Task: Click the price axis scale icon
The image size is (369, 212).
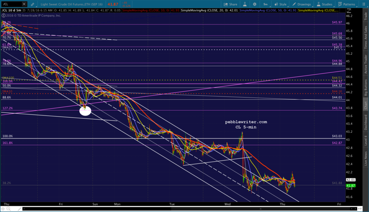Action: point(349,11)
